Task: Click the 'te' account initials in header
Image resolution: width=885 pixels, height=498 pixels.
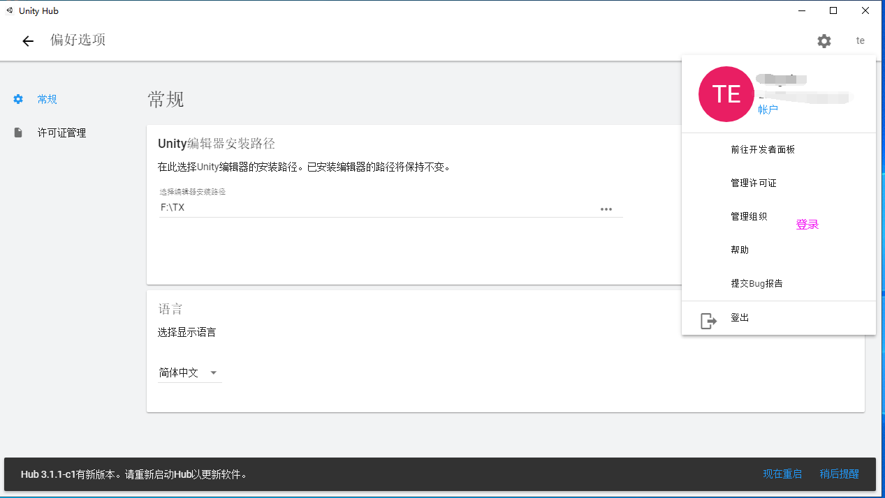Action: point(861,41)
